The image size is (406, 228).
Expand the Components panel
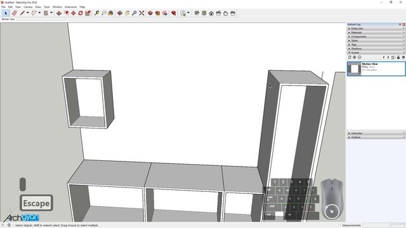pos(376,37)
